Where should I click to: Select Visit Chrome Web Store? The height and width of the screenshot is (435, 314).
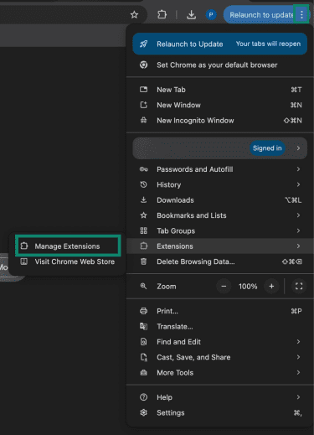click(68, 262)
